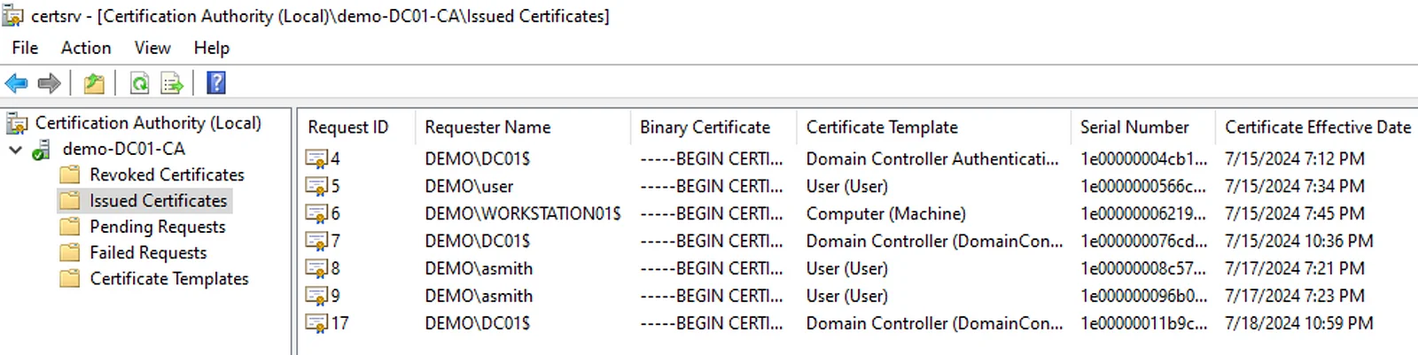Select requester DEMO\user in row 5
Viewport: 1418px width, 355px height.
pyautogui.click(x=469, y=187)
